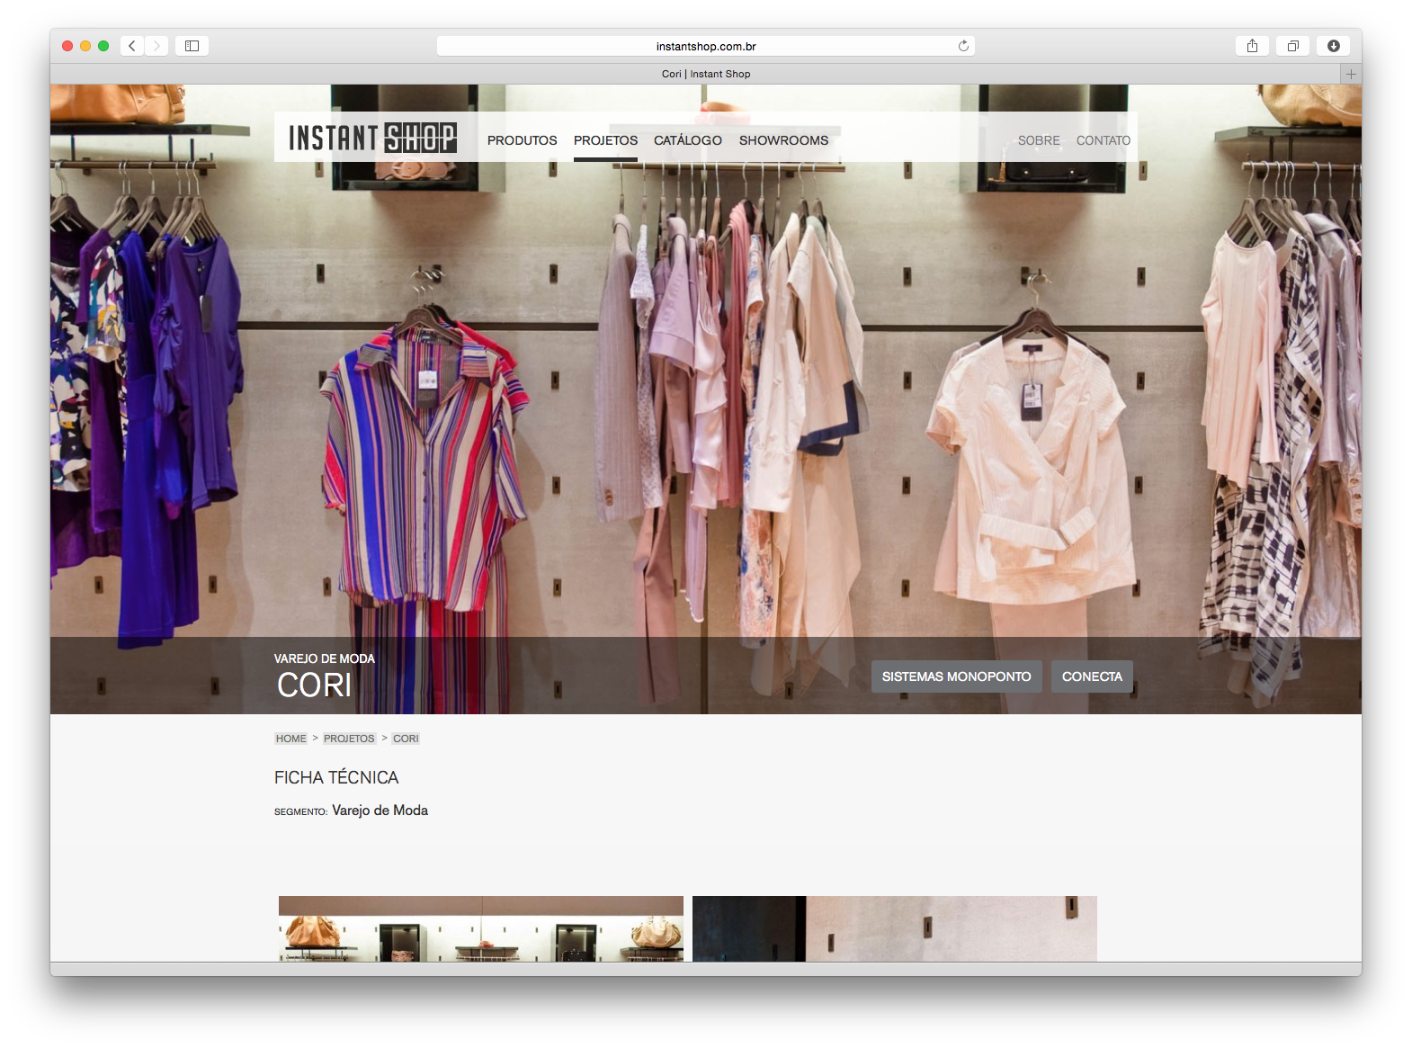Click the 'Varejo de Moda' segment value
Image resolution: width=1412 pixels, height=1048 pixels.
pyautogui.click(x=380, y=811)
